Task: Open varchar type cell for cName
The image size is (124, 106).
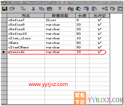Action: point(60,43)
